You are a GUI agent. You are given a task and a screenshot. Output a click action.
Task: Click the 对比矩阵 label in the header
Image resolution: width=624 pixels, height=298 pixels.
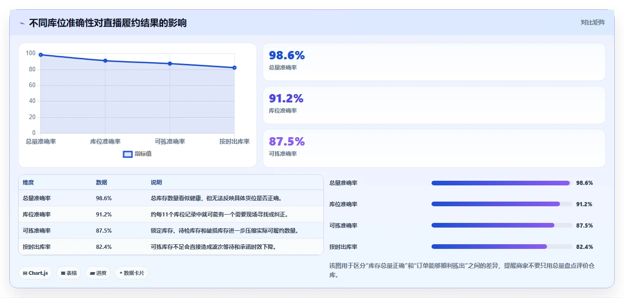click(592, 22)
